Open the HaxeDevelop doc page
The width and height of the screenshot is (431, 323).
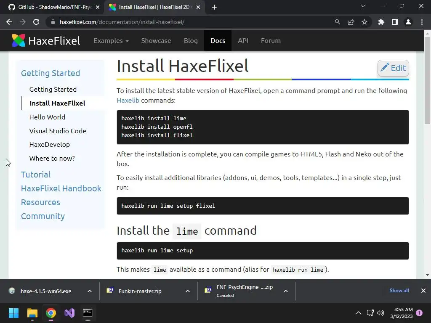(x=50, y=145)
